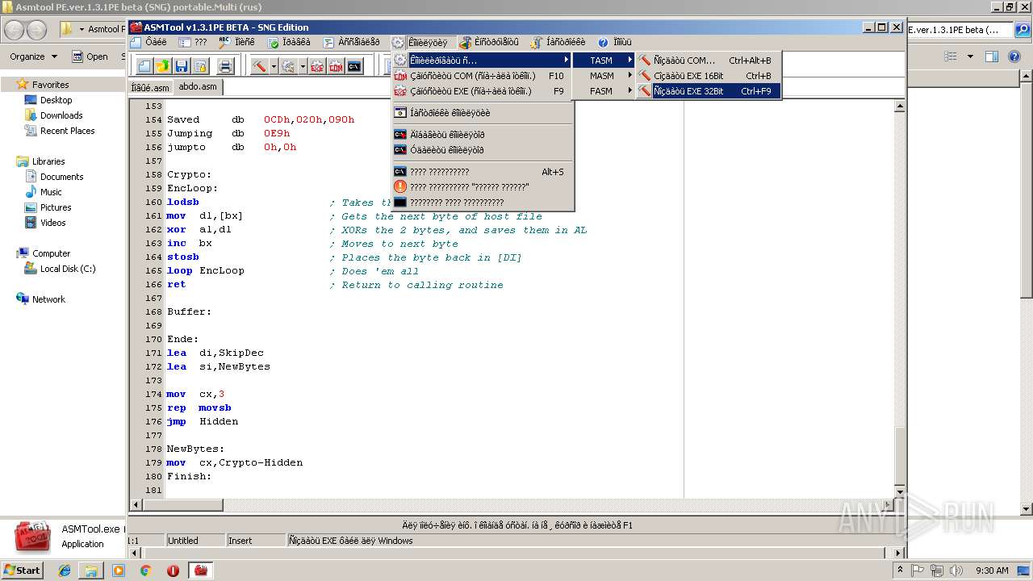Open Desktop in Explorer sidebar
Viewport: 1033px width, 581px height.
(56, 100)
